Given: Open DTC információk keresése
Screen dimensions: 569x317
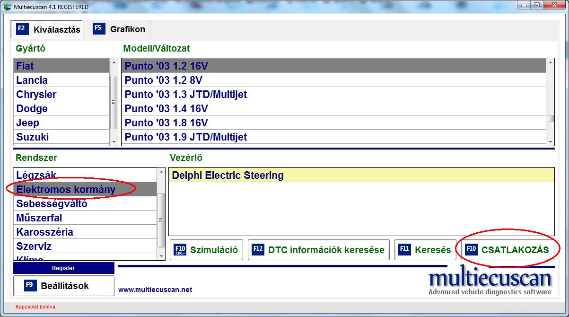Looking at the screenshot, I should pyautogui.click(x=319, y=250).
